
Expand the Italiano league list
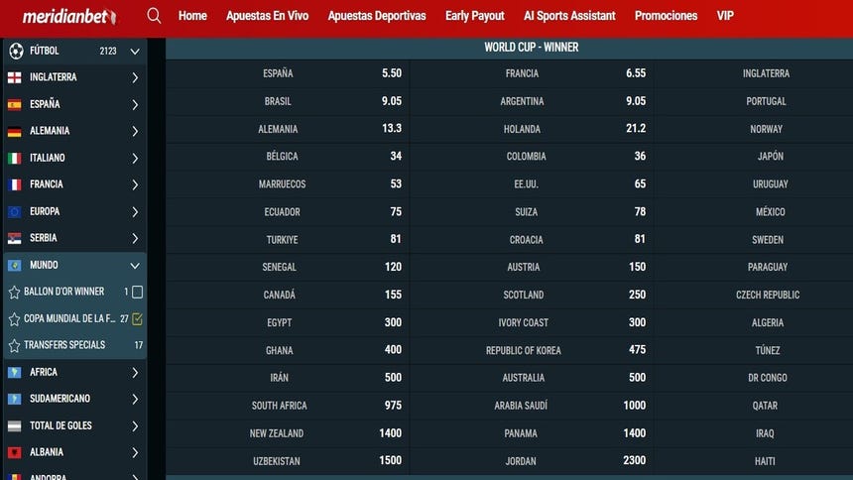point(135,158)
